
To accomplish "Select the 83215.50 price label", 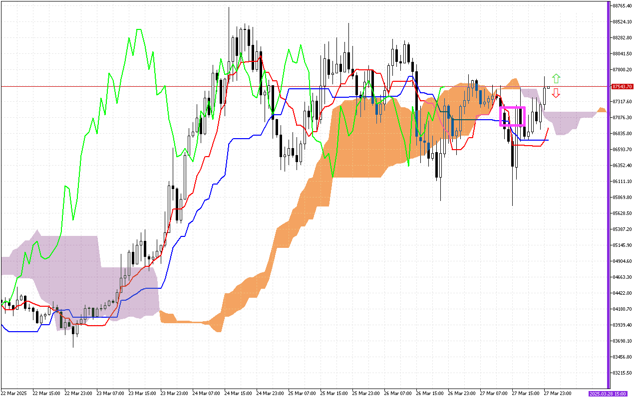I will coord(622,373).
